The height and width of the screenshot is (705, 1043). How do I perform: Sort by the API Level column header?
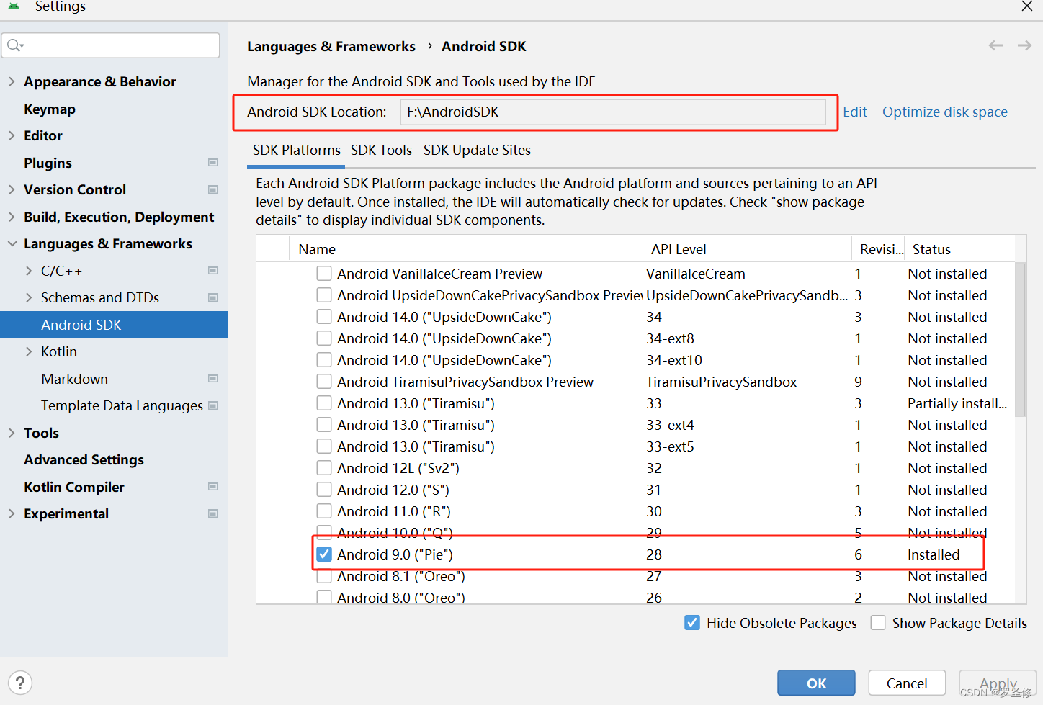[747, 249]
